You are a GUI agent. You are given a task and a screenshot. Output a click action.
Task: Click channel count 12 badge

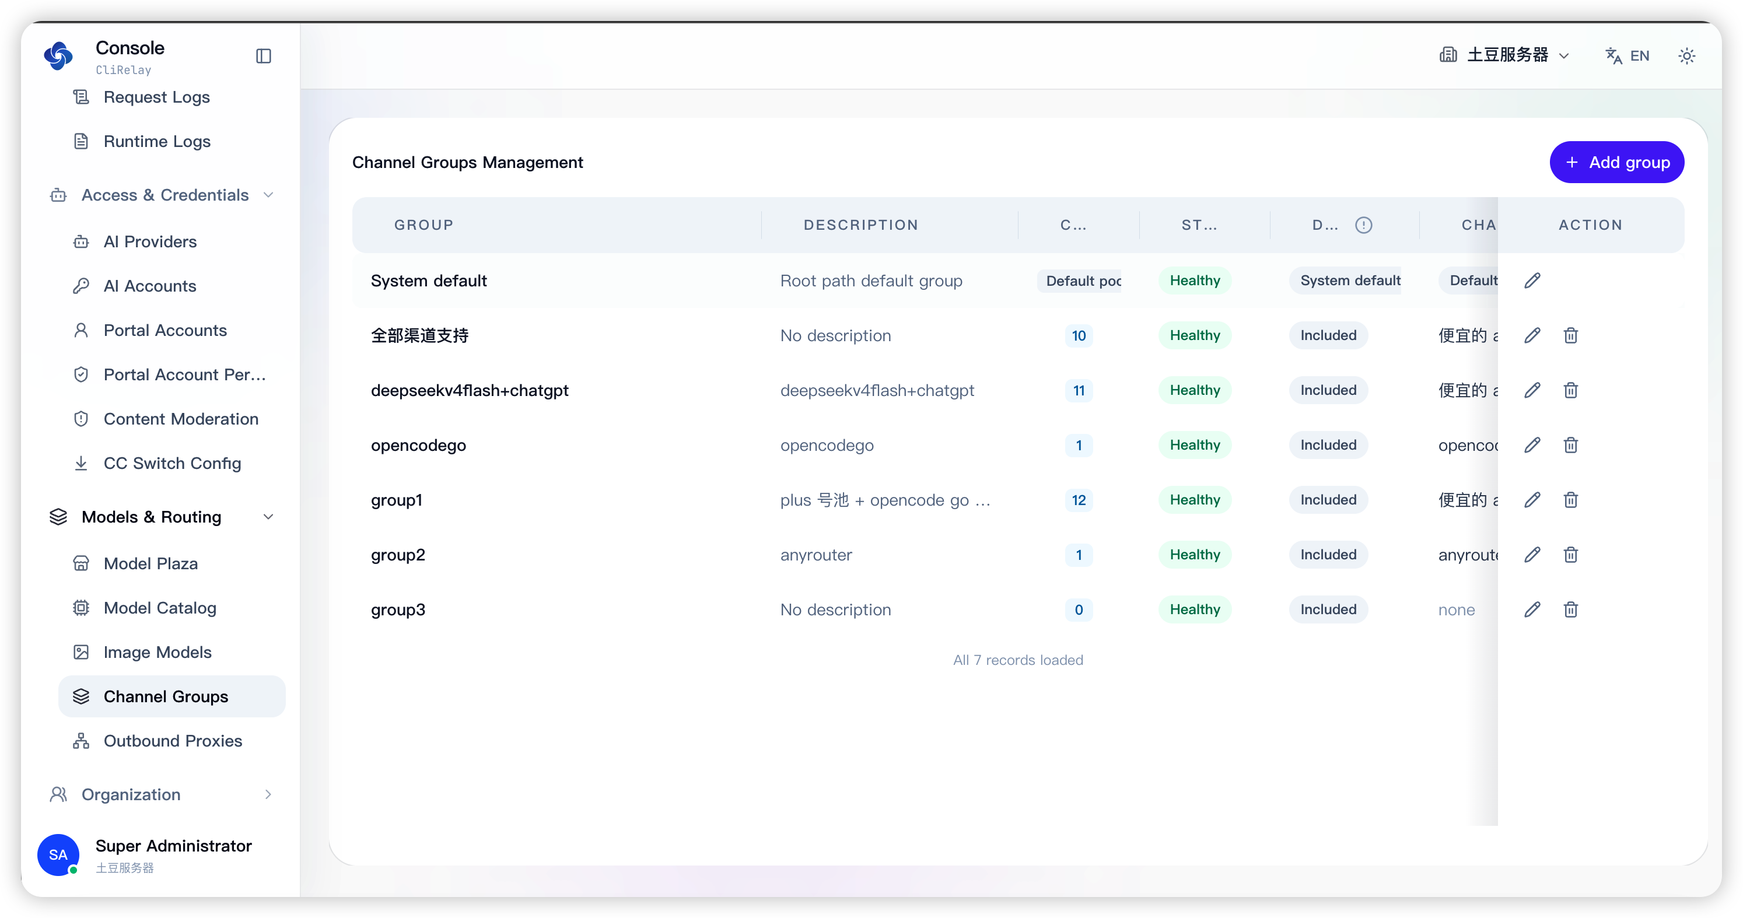[x=1079, y=500]
